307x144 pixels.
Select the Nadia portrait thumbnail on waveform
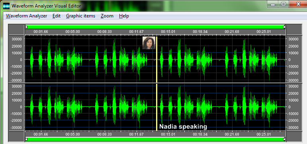(x=149, y=43)
